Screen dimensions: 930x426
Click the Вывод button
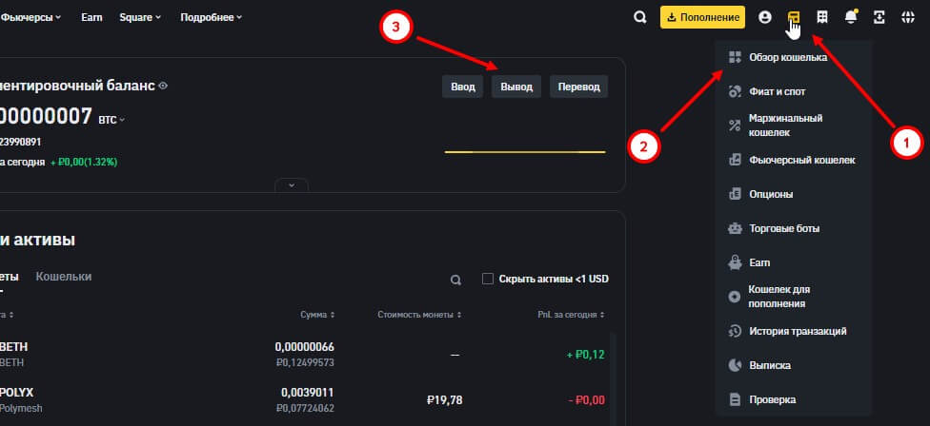tap(516, 87)
